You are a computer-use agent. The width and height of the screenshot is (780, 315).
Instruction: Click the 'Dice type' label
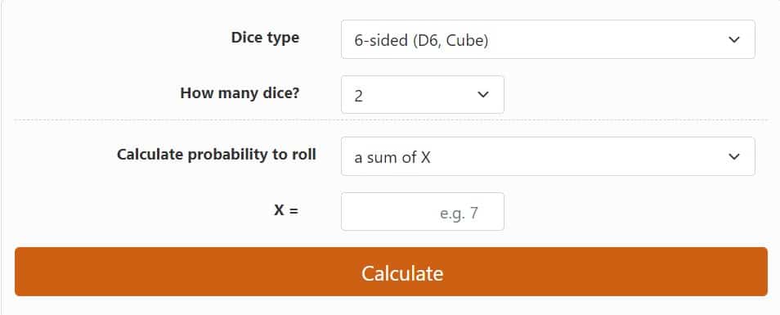(265, 38)
